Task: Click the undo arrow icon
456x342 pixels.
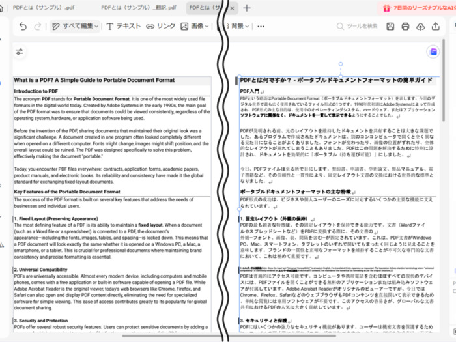Action: point(23,27)
